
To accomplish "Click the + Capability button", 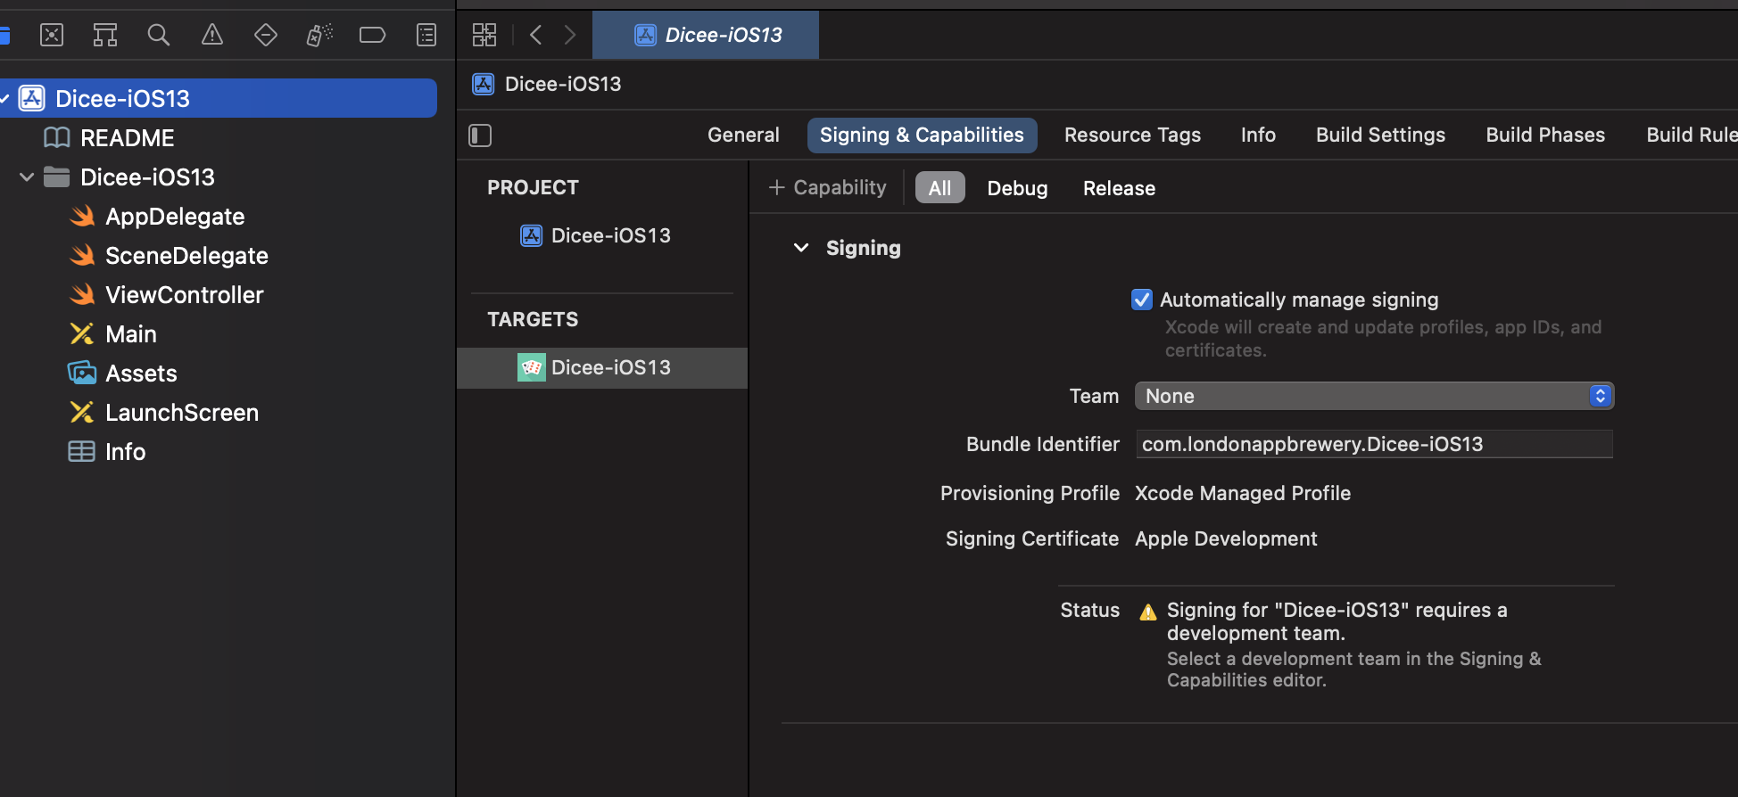I will pos(828,188).
